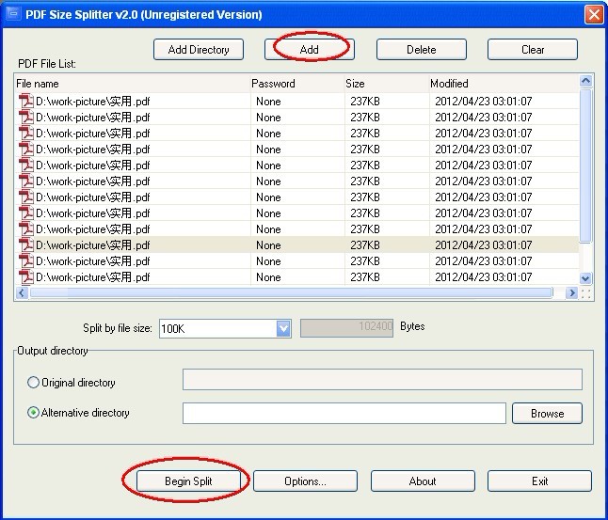Click the vertical scrollbar thumb
The width and height of the screenshot is (608, 520).
click(x=585, y=165)
